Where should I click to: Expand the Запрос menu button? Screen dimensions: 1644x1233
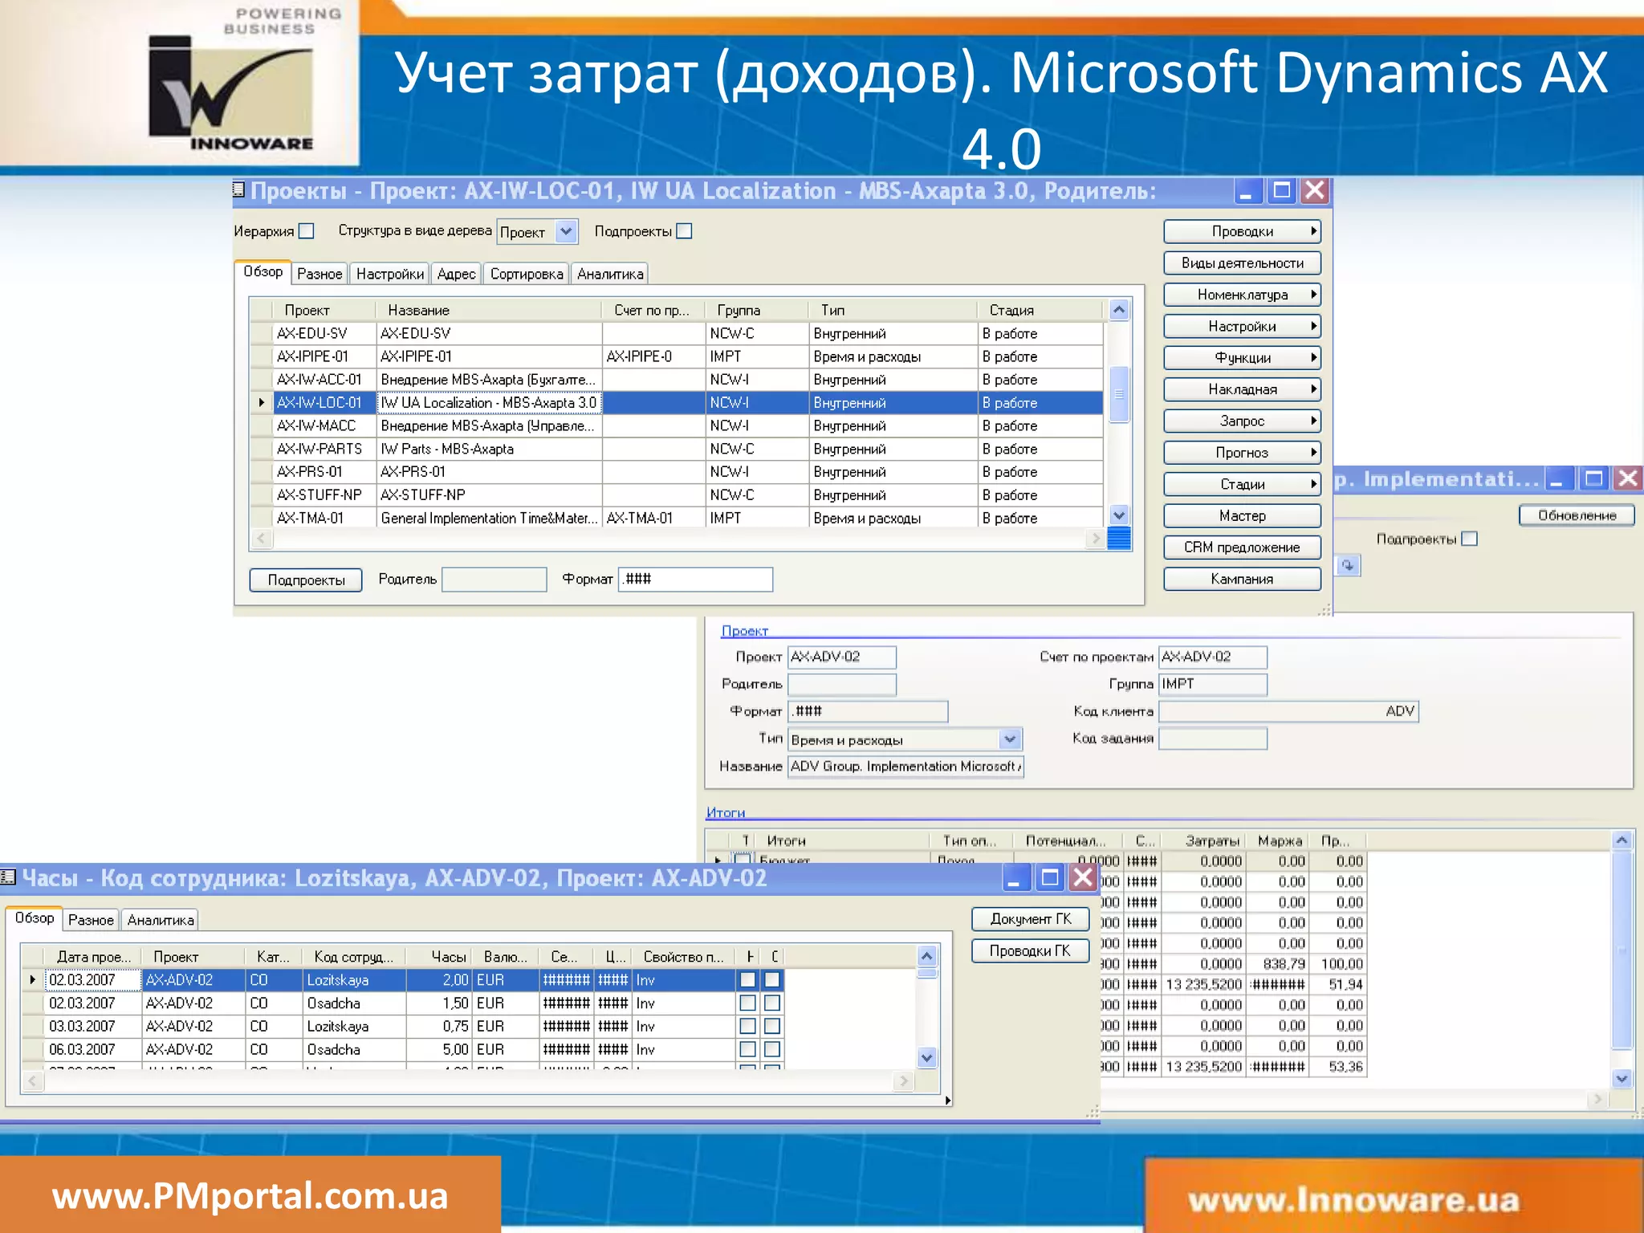[x=1242, y=421]
